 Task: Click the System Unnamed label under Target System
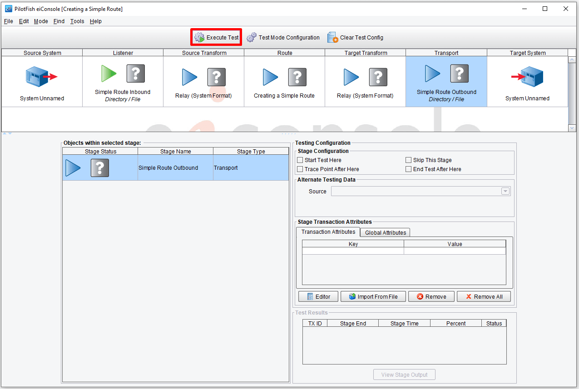click(527, 98)
